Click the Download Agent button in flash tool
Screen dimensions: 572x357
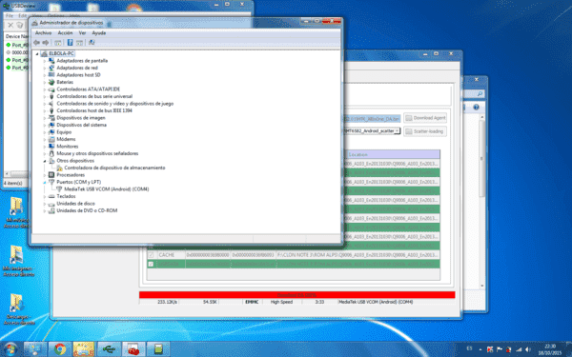(x=425, y=118)
